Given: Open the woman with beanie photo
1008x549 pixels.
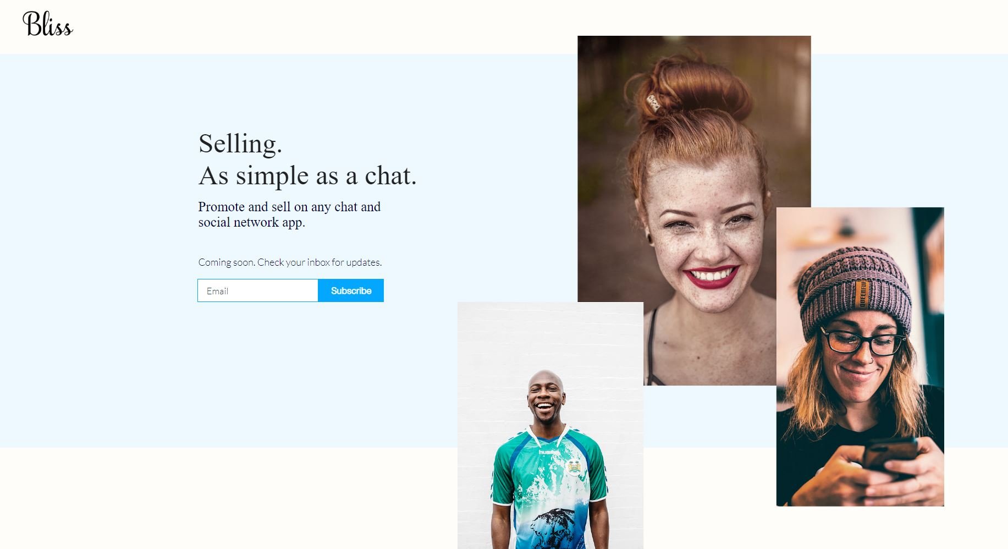Looking at the screenshot, I should click(860, 356).
